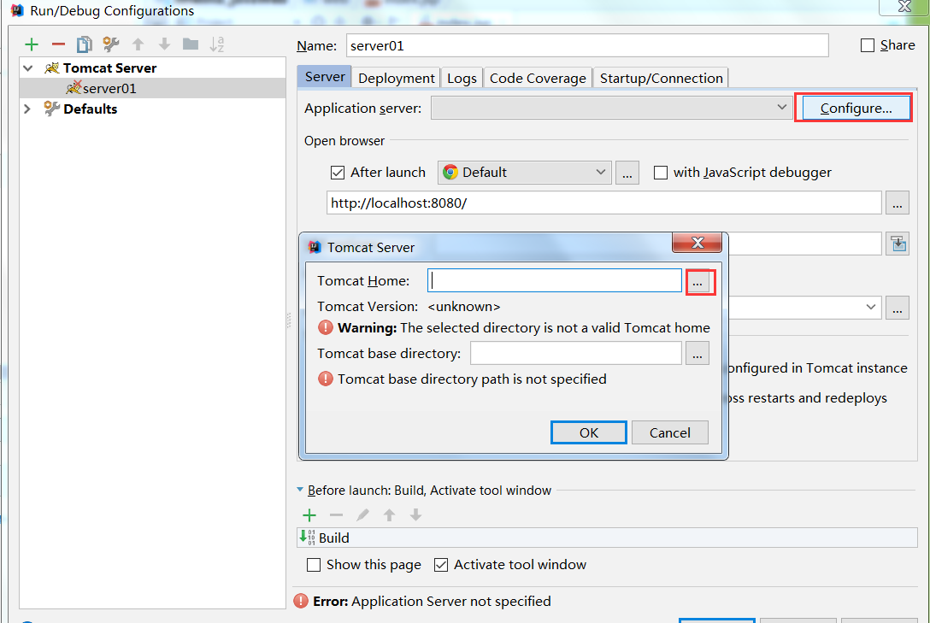Open the Default browser dropdown
This screenshot has height=623, width=930.
tap(524, 173)
